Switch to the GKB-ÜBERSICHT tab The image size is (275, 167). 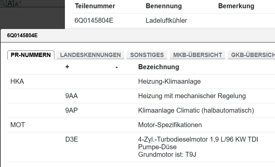[252, 55]
